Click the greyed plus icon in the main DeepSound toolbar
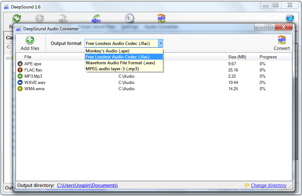This screenshot has height=196, width=302. pos(40,19)
